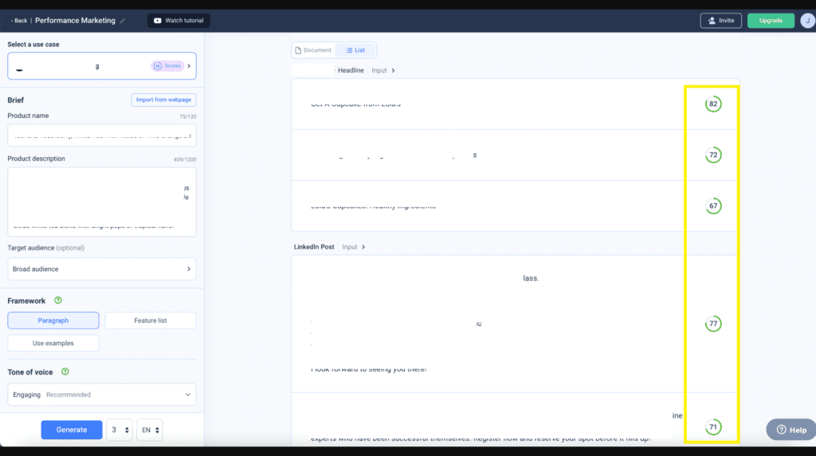The image size is (816, 456).
Task: Click the Performance Marketing project title
Action: pos(75,21)
